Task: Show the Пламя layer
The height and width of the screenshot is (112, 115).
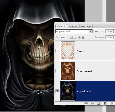Action: [57, 51]
